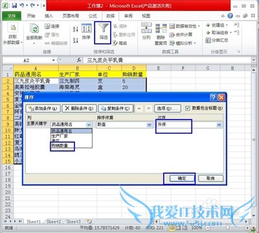Switch to the 插入 insert tab
The height and width of the screenshot is (233, 259).
[49, 16]
